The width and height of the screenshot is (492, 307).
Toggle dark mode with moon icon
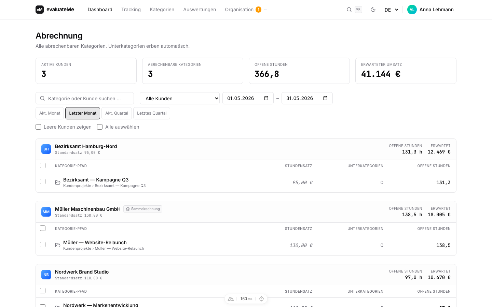click(373, 10)
